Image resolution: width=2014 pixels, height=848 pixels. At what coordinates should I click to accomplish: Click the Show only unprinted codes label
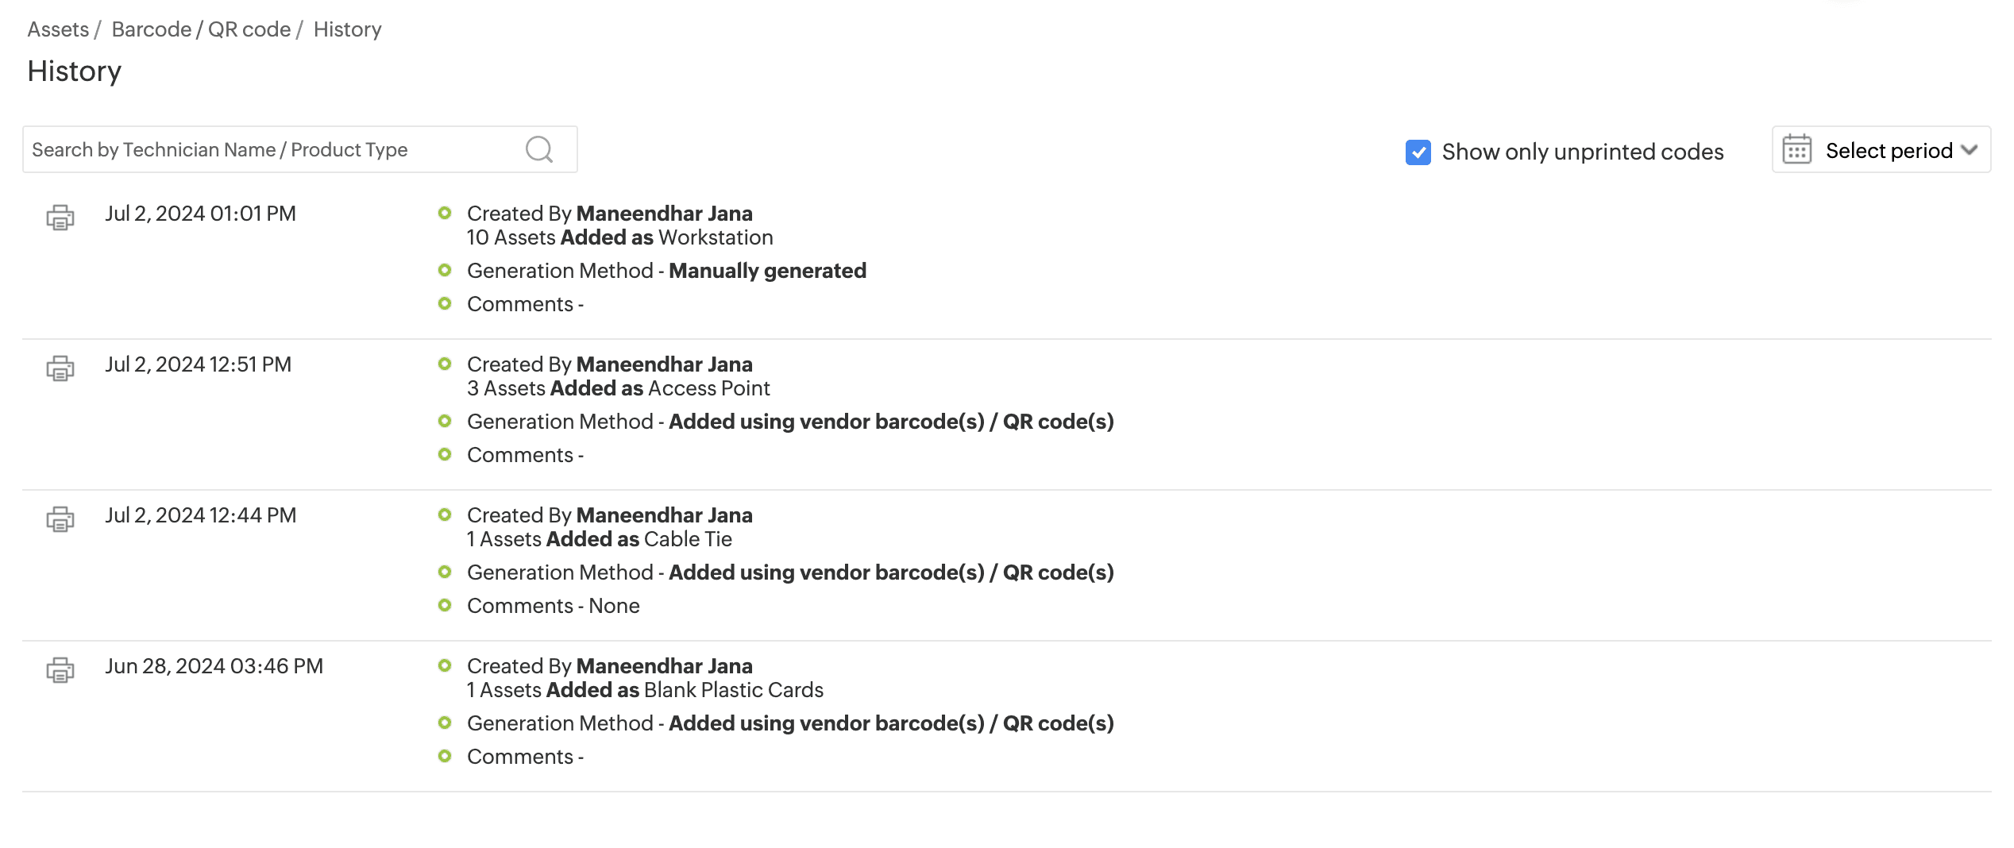1582,152
